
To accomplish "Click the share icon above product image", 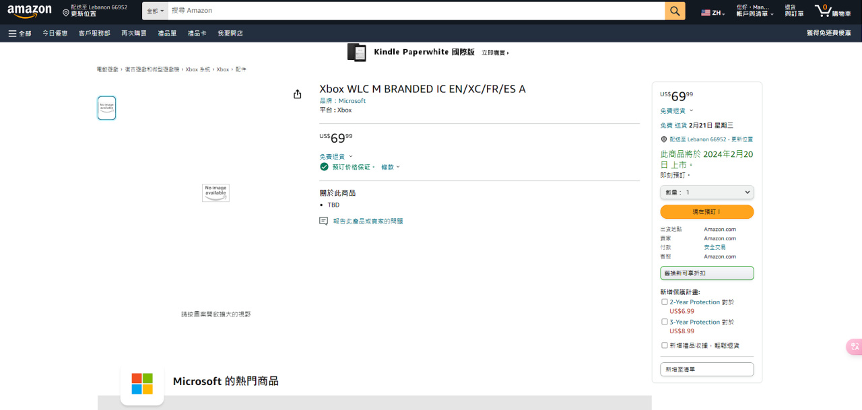I will [298, 94].
